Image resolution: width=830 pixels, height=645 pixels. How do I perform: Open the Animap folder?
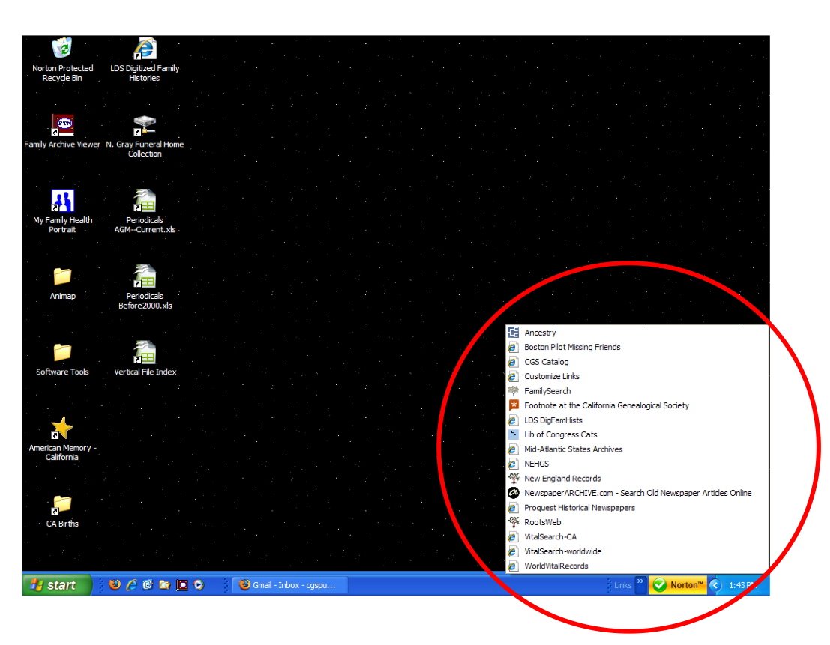tap(62, 283)
